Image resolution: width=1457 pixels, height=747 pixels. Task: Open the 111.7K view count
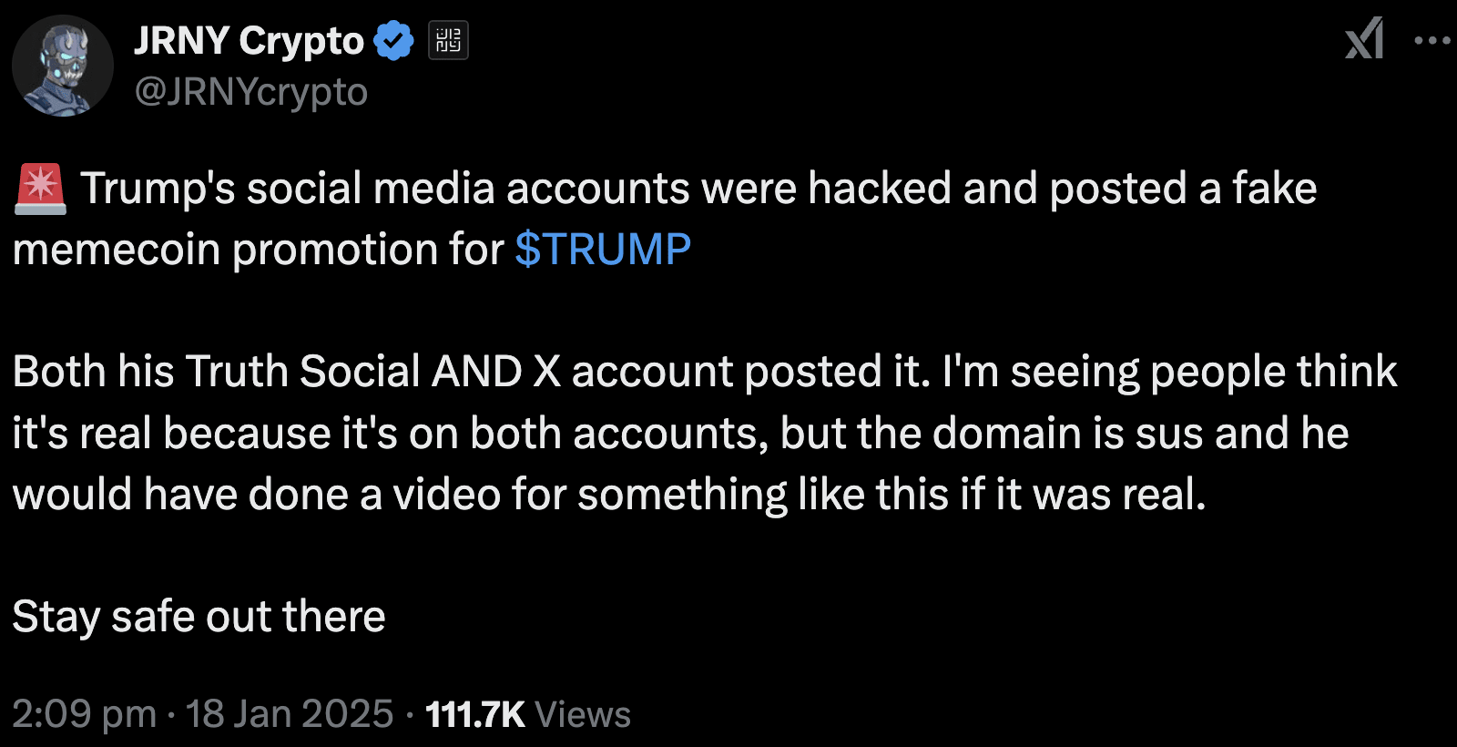(x=474, y=714)
